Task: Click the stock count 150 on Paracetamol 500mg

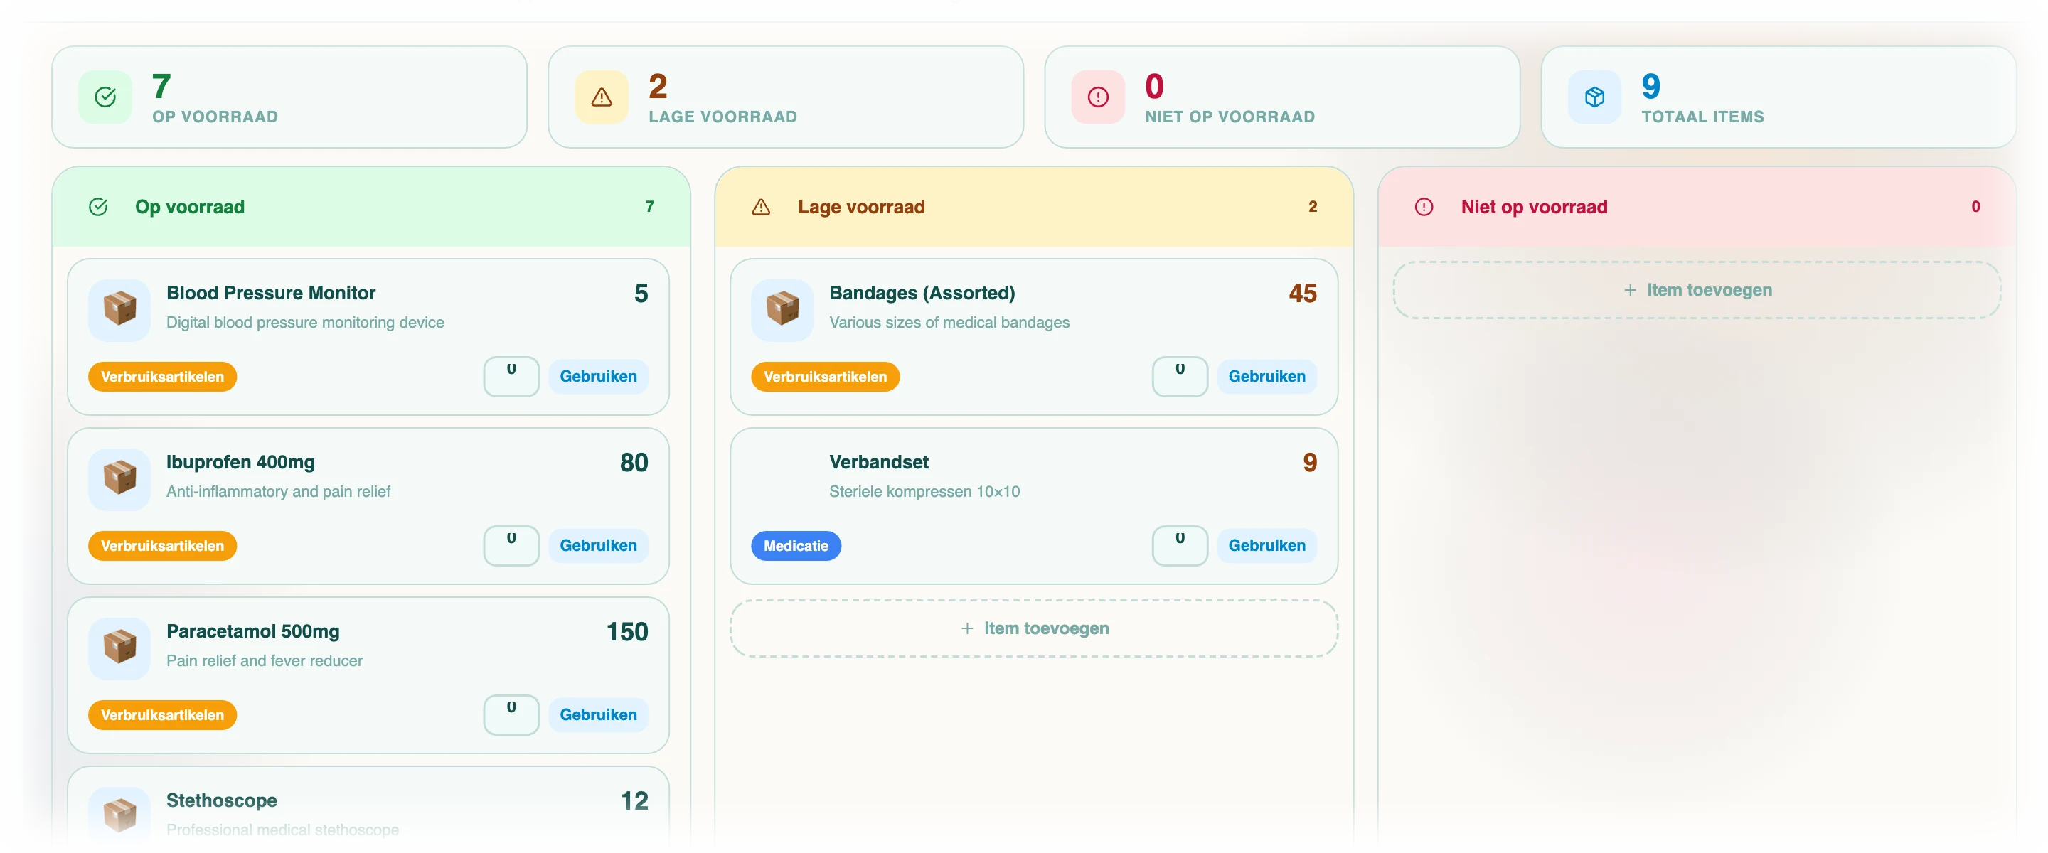Action: coord(627,632)
